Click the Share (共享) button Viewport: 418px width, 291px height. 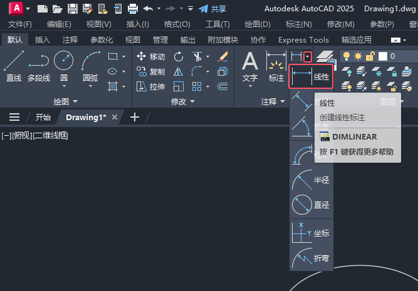tap(212, 9)
